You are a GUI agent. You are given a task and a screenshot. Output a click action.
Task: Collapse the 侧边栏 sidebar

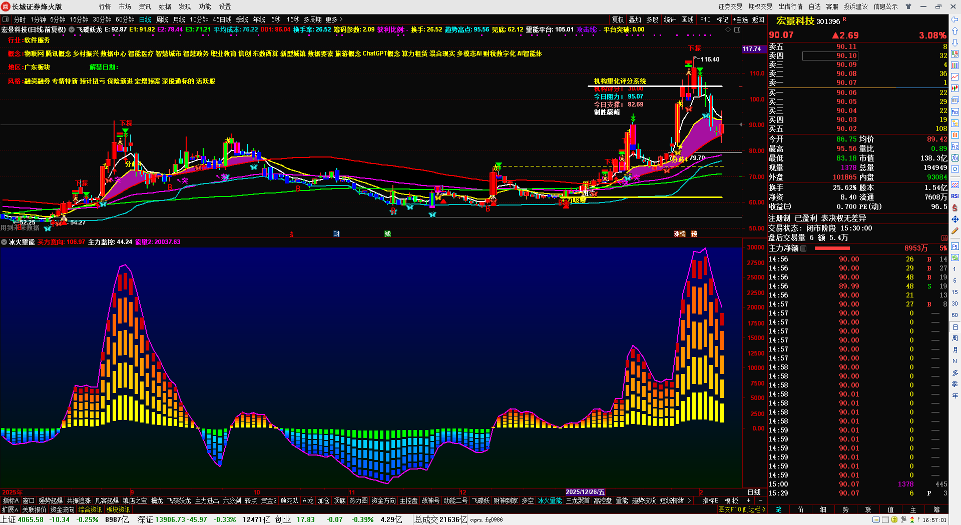[x=755, y=509]
